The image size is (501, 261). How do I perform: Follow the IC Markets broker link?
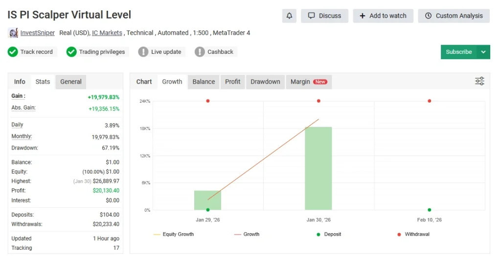107,33
